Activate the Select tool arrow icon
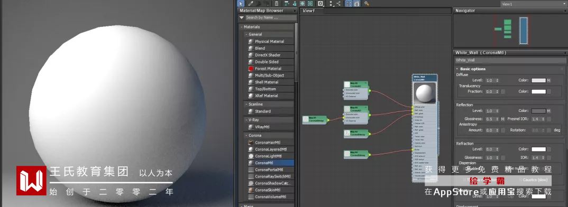The image size is (568, 207). coord(241,3)
